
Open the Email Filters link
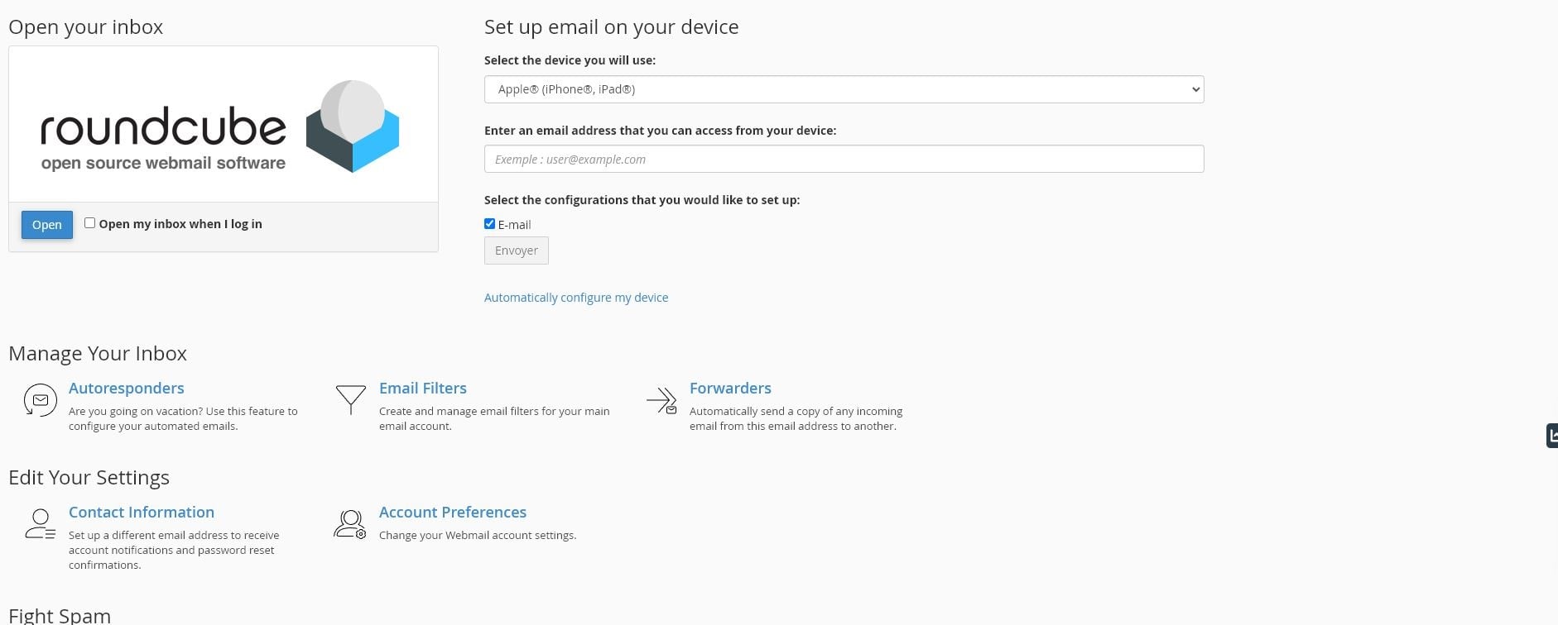click(423, 388)
